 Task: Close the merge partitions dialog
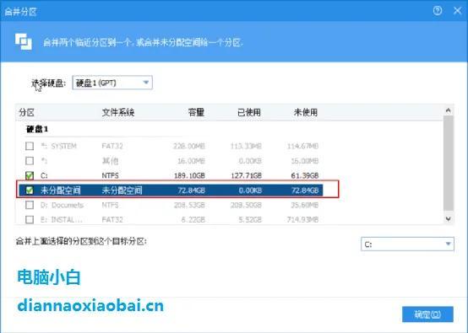[457, 11]
